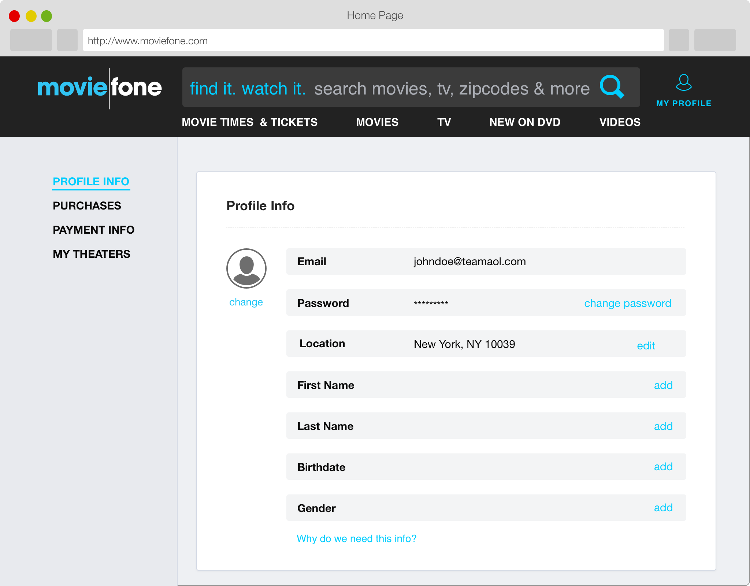Select Profile Info in sidebar
Viewport: 750px width, 586px height.
click(91, 181)
